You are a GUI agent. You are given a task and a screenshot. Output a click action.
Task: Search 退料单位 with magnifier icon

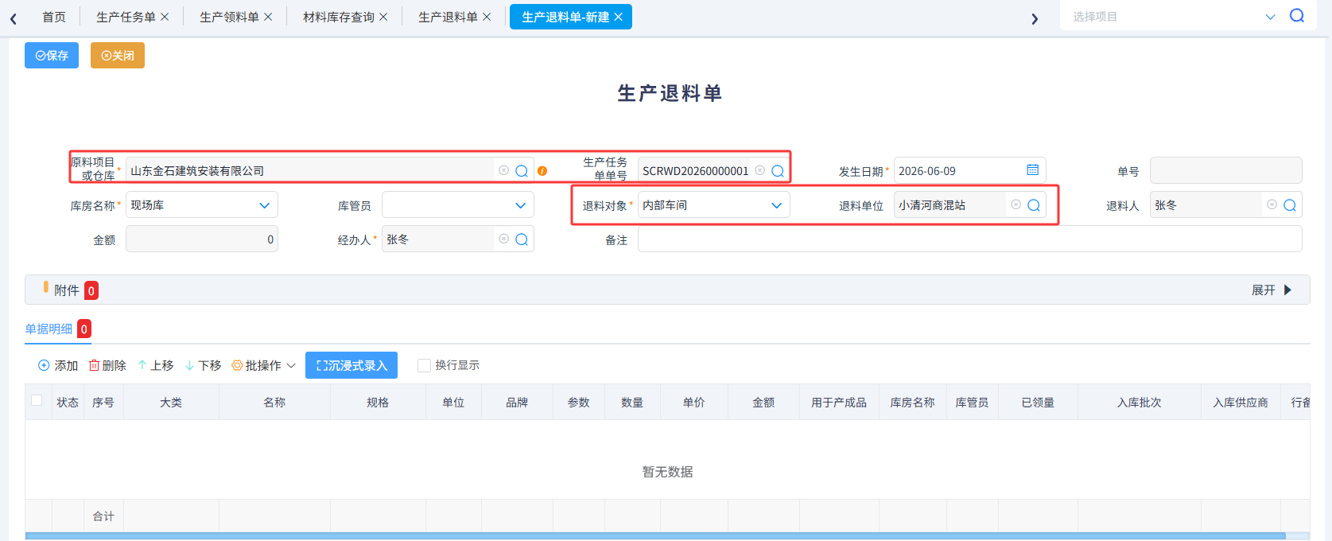pyautogui.click(x=1034, y=205)
